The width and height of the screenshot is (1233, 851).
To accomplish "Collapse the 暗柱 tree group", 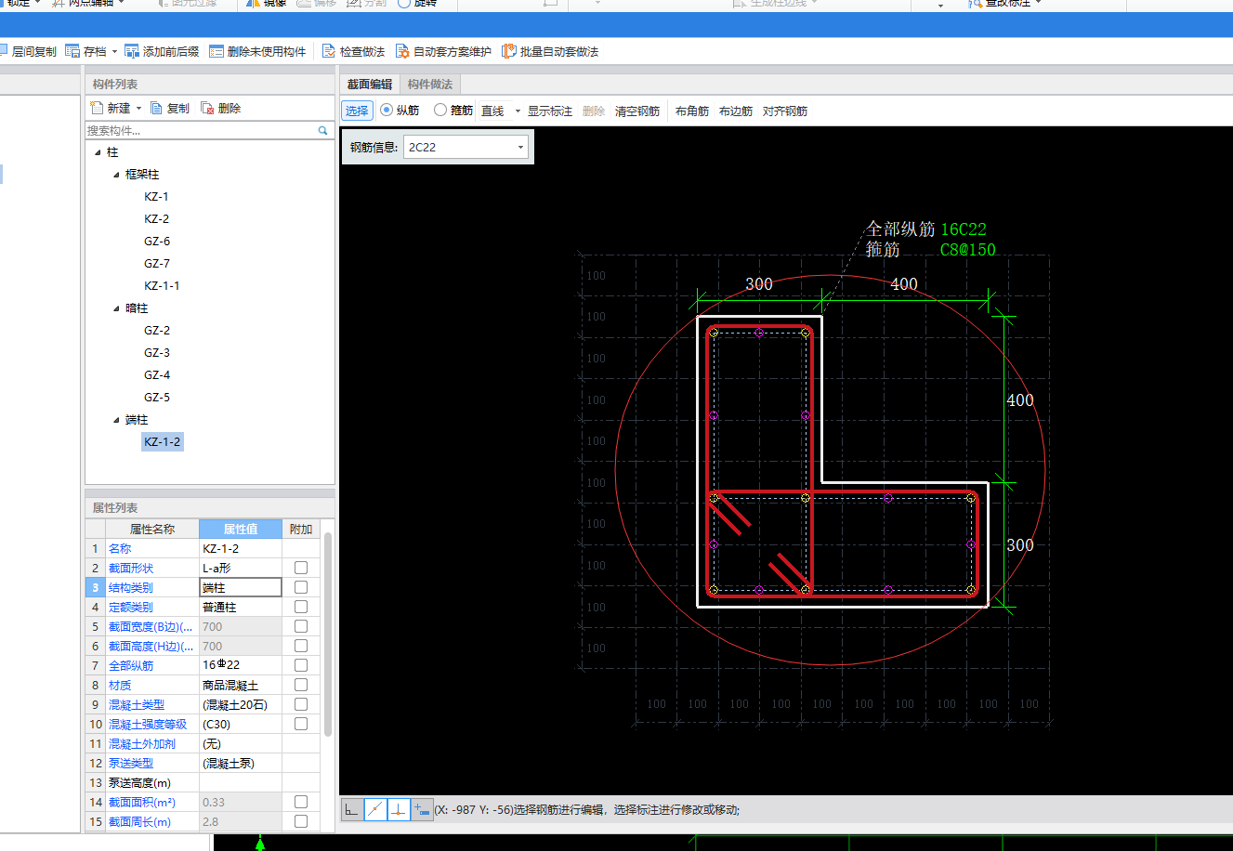I will 116,308.
